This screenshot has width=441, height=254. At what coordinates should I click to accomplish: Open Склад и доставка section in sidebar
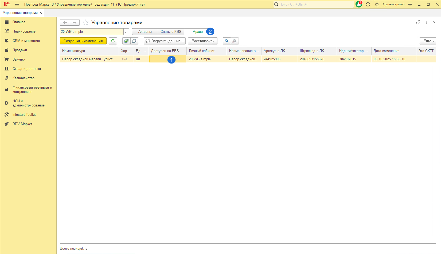pos(26,69)
